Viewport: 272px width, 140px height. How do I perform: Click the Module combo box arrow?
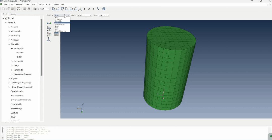(x=69, y=15)
